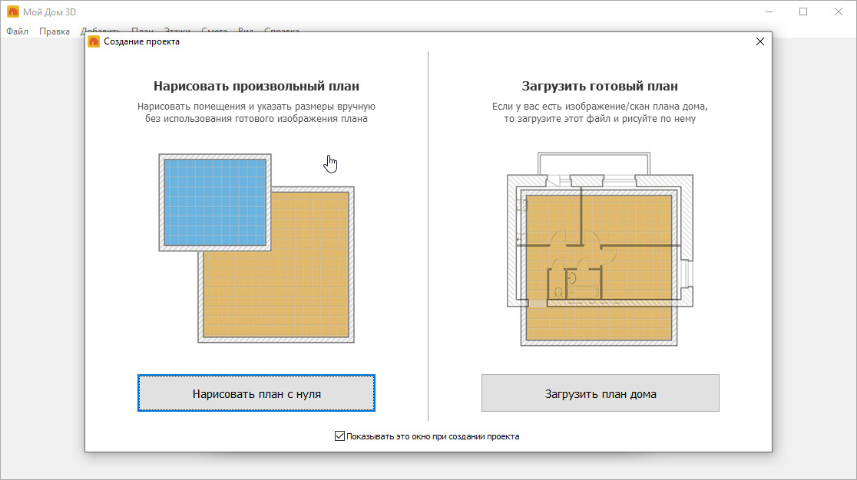Minimize the Мой Дом 3D window
857x480 pixels.
point(768,12)
